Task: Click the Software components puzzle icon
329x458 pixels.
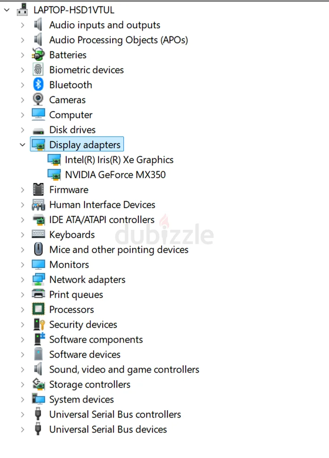Action: (x=39, y=339)
